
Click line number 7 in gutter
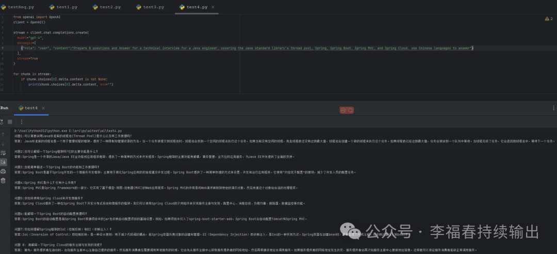coord(3,48)
